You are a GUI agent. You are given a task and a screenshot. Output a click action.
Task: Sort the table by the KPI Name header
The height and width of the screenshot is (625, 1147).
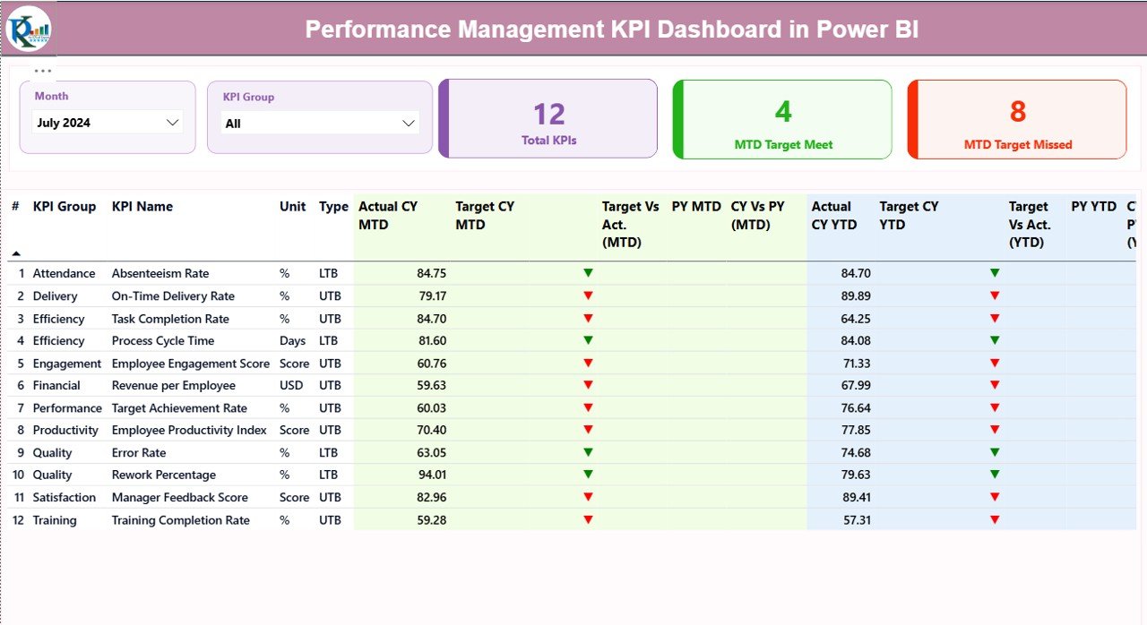point(142,206)
